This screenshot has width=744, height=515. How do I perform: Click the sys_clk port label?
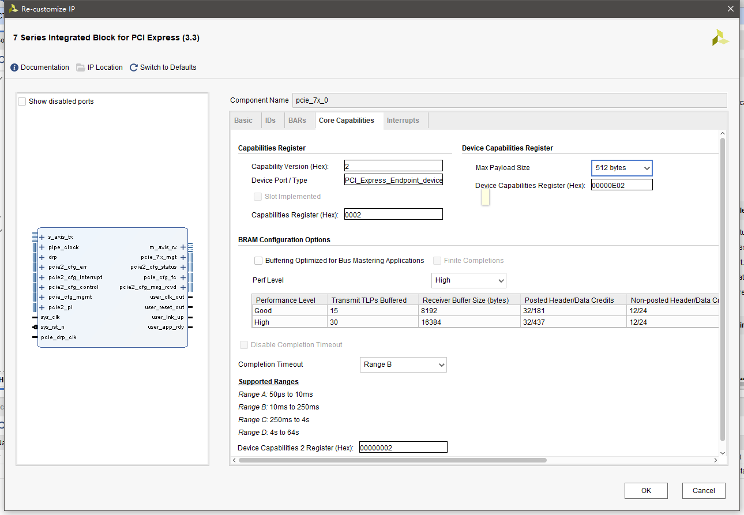click(50, 317)
